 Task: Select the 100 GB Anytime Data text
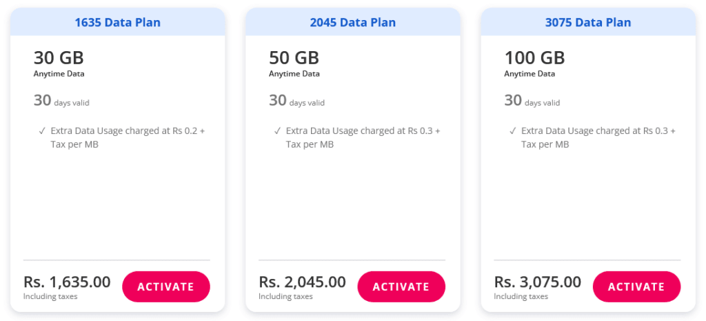[534, 63]
